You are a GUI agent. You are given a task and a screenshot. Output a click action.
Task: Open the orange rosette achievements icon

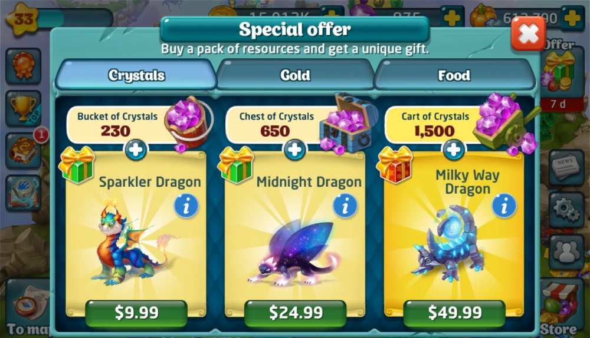(24, 66)
